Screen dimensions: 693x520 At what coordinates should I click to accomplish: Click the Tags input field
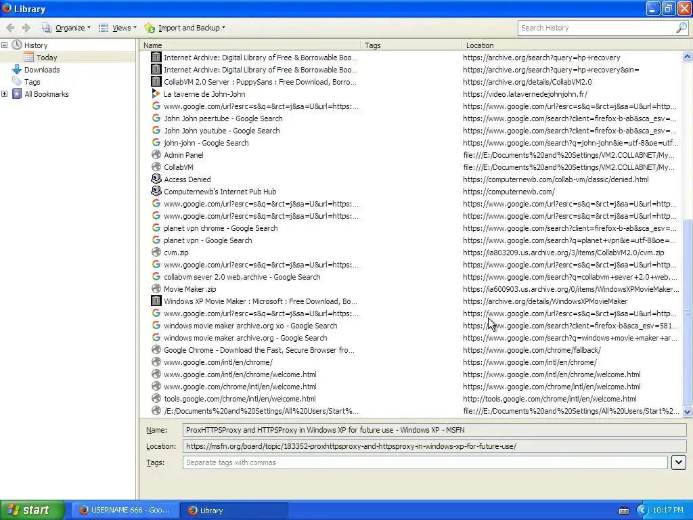[x=425, y=462]
